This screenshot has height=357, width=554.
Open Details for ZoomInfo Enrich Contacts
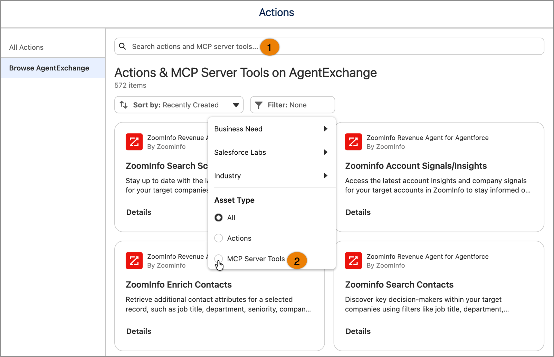tap(139, 331)
